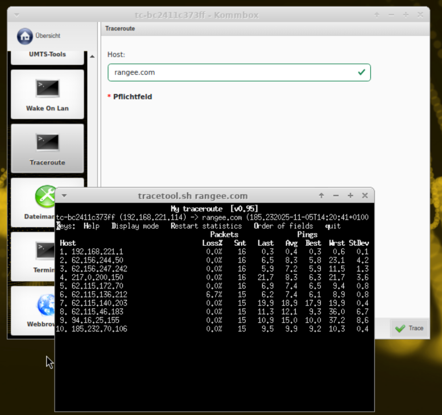Roll up the tracetool.sh window
The image size is (442, 415).
[321, 196]
